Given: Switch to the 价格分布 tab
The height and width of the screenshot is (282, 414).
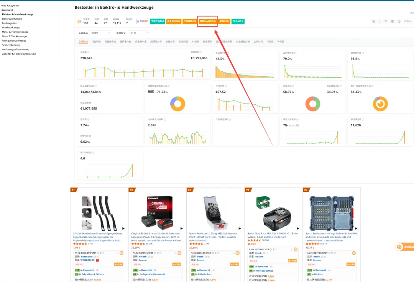Looking at the screenshot, I should tap(170, 42).
